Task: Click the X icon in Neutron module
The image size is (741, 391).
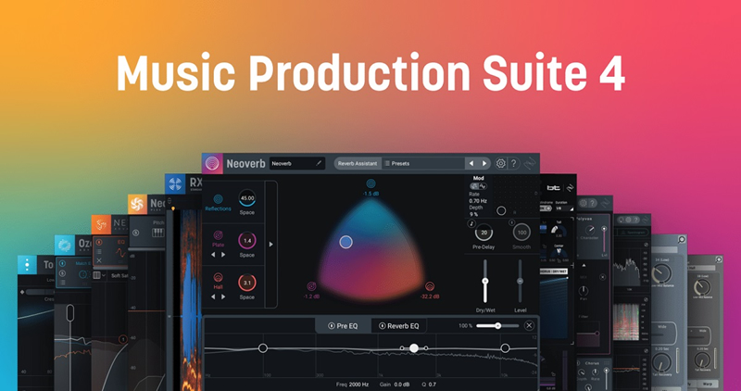Action: [x=99, y=260]
